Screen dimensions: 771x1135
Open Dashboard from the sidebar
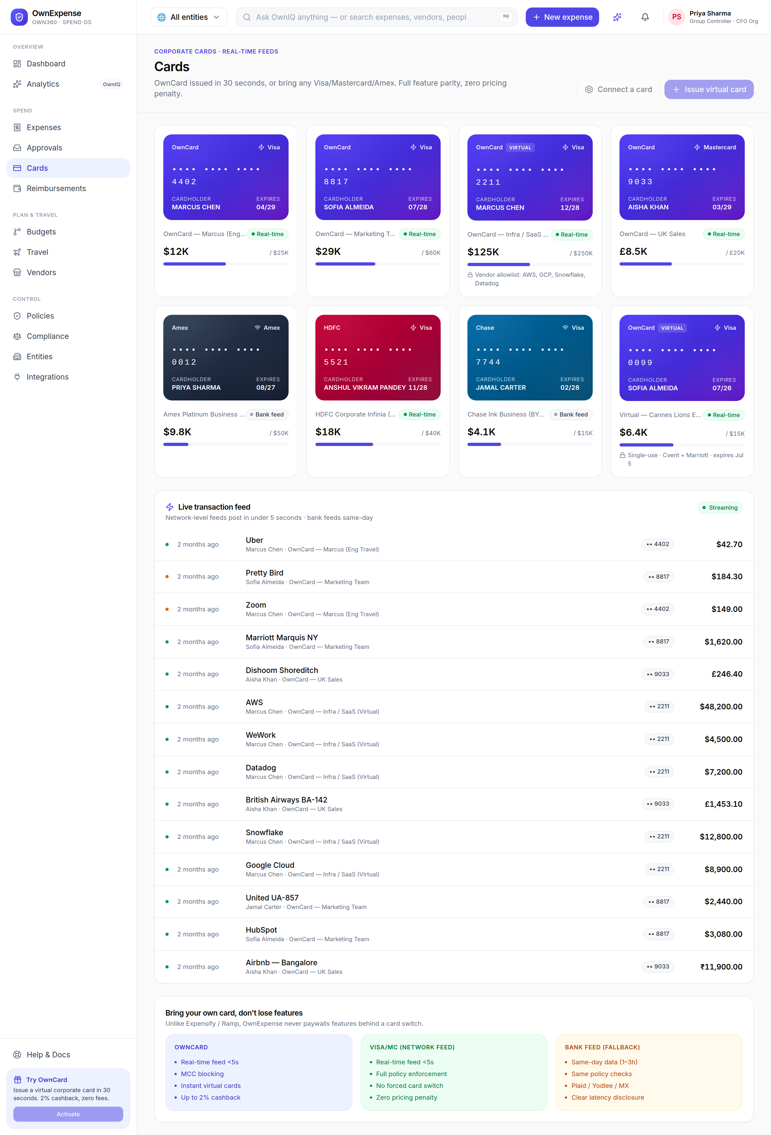(68, 63)
